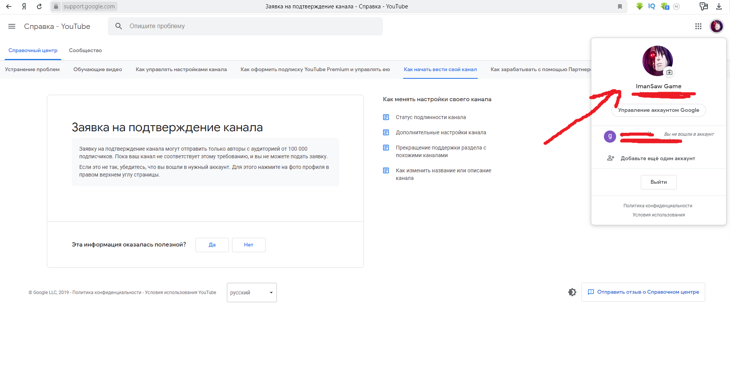The height and width of the screenshot is (369, 730).
Task: Open the русский language dropdown
Action: click(252, 293)
